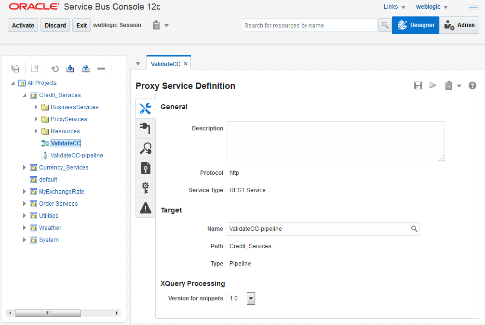Switch to the Admin tab
Viewport: 485px width, 325px height.
click(459, 25)
